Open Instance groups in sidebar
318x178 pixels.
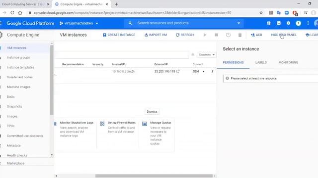point(18,57)
